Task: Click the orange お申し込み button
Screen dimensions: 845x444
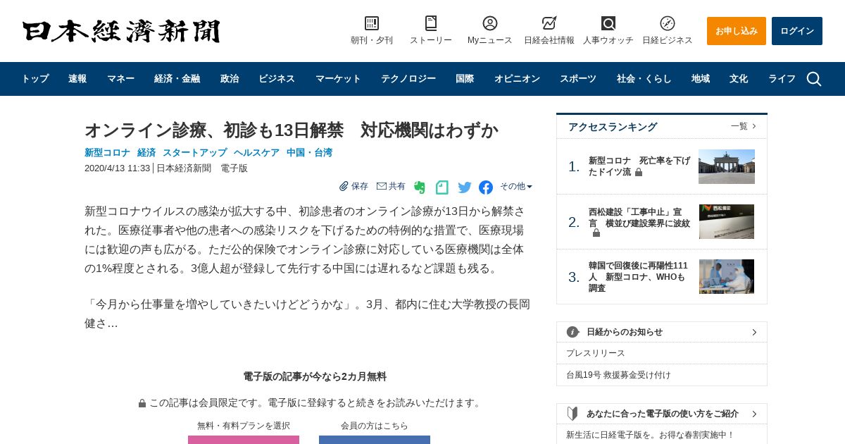Action: point(737,31)
